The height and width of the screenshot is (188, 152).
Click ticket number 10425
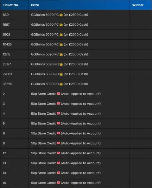[x=7, y=44]
